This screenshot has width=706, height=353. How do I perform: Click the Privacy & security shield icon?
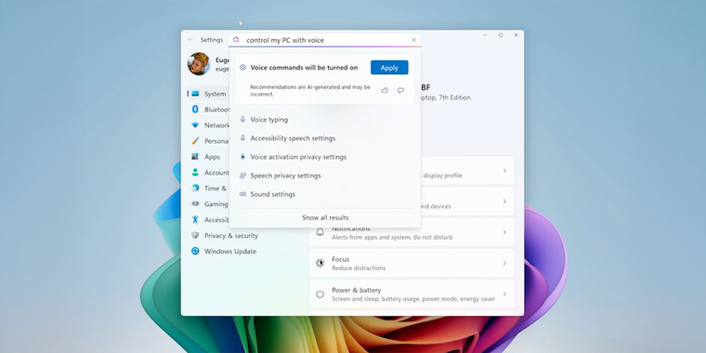coord(195,235)
